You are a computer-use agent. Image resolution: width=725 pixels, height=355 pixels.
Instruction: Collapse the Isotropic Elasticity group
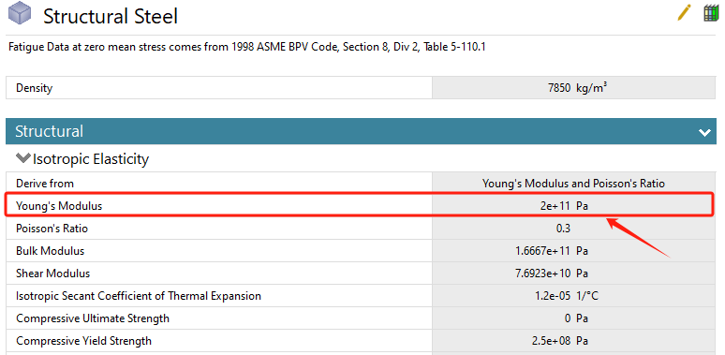coord(22,158)
